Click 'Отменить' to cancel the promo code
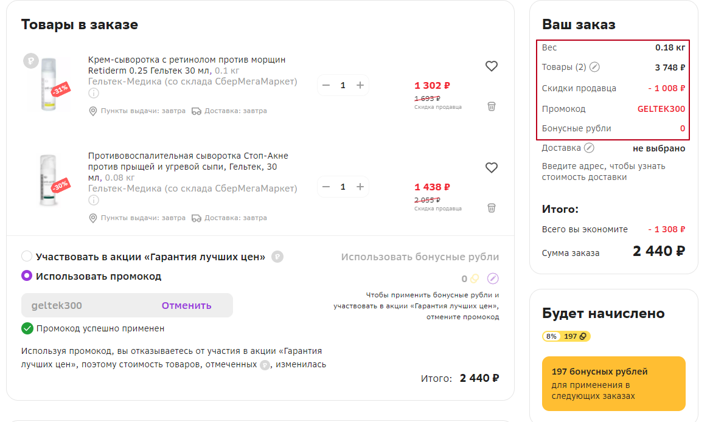Image resolution: width=710 pixels, height=422 pixels. click(186, 306)
